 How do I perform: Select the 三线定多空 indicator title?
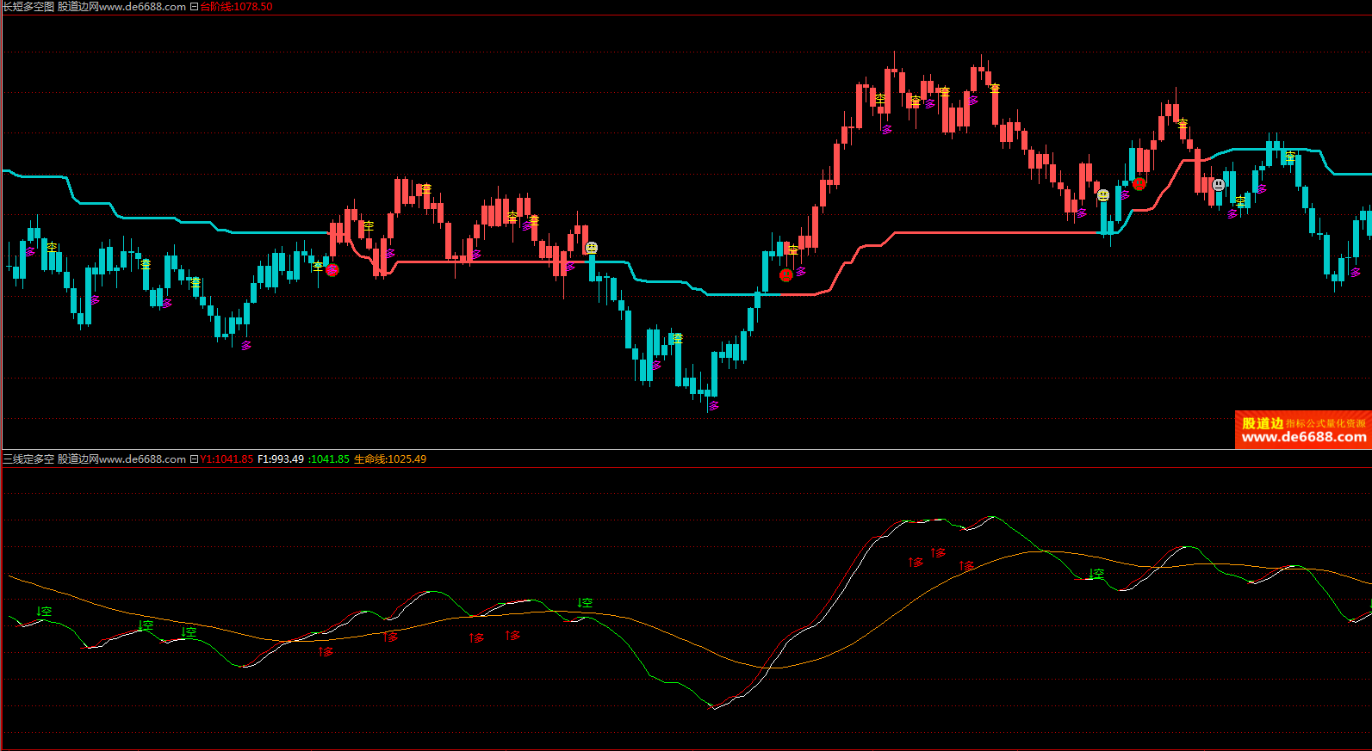pyautogui.click(x=28, y=459)
